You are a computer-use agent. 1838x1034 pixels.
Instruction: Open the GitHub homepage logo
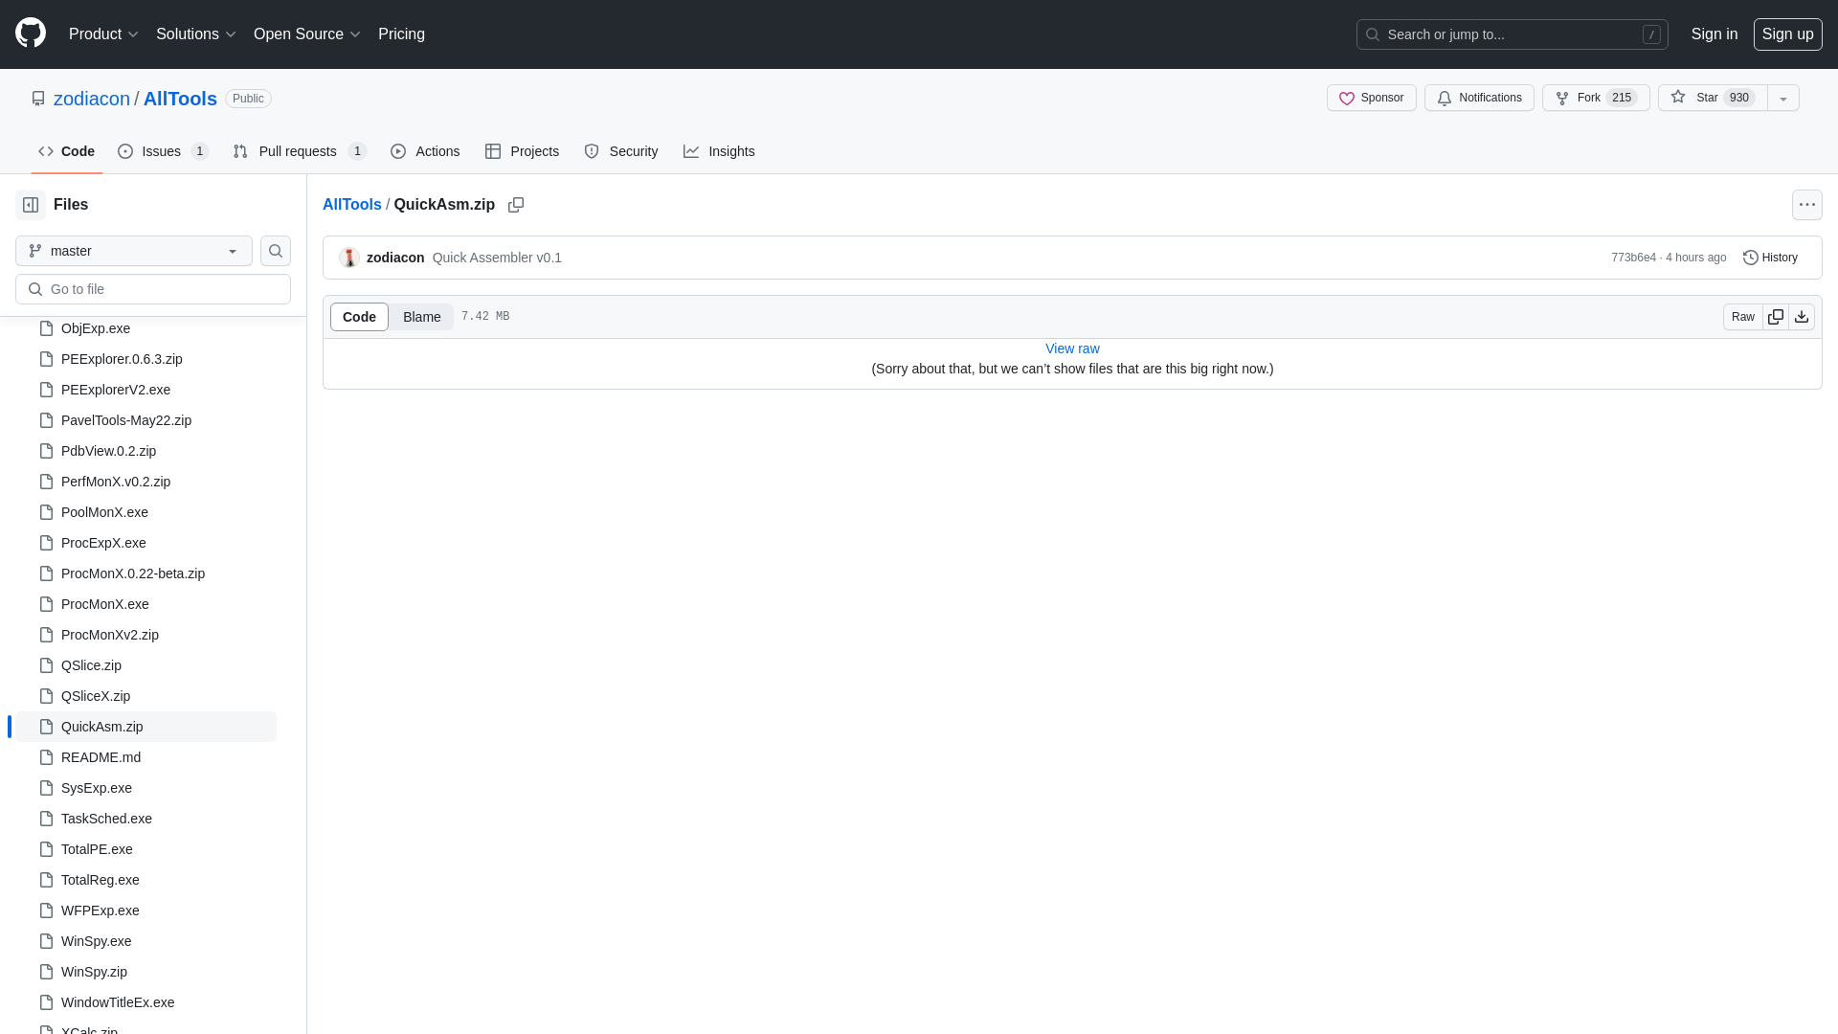pos(31,34)
